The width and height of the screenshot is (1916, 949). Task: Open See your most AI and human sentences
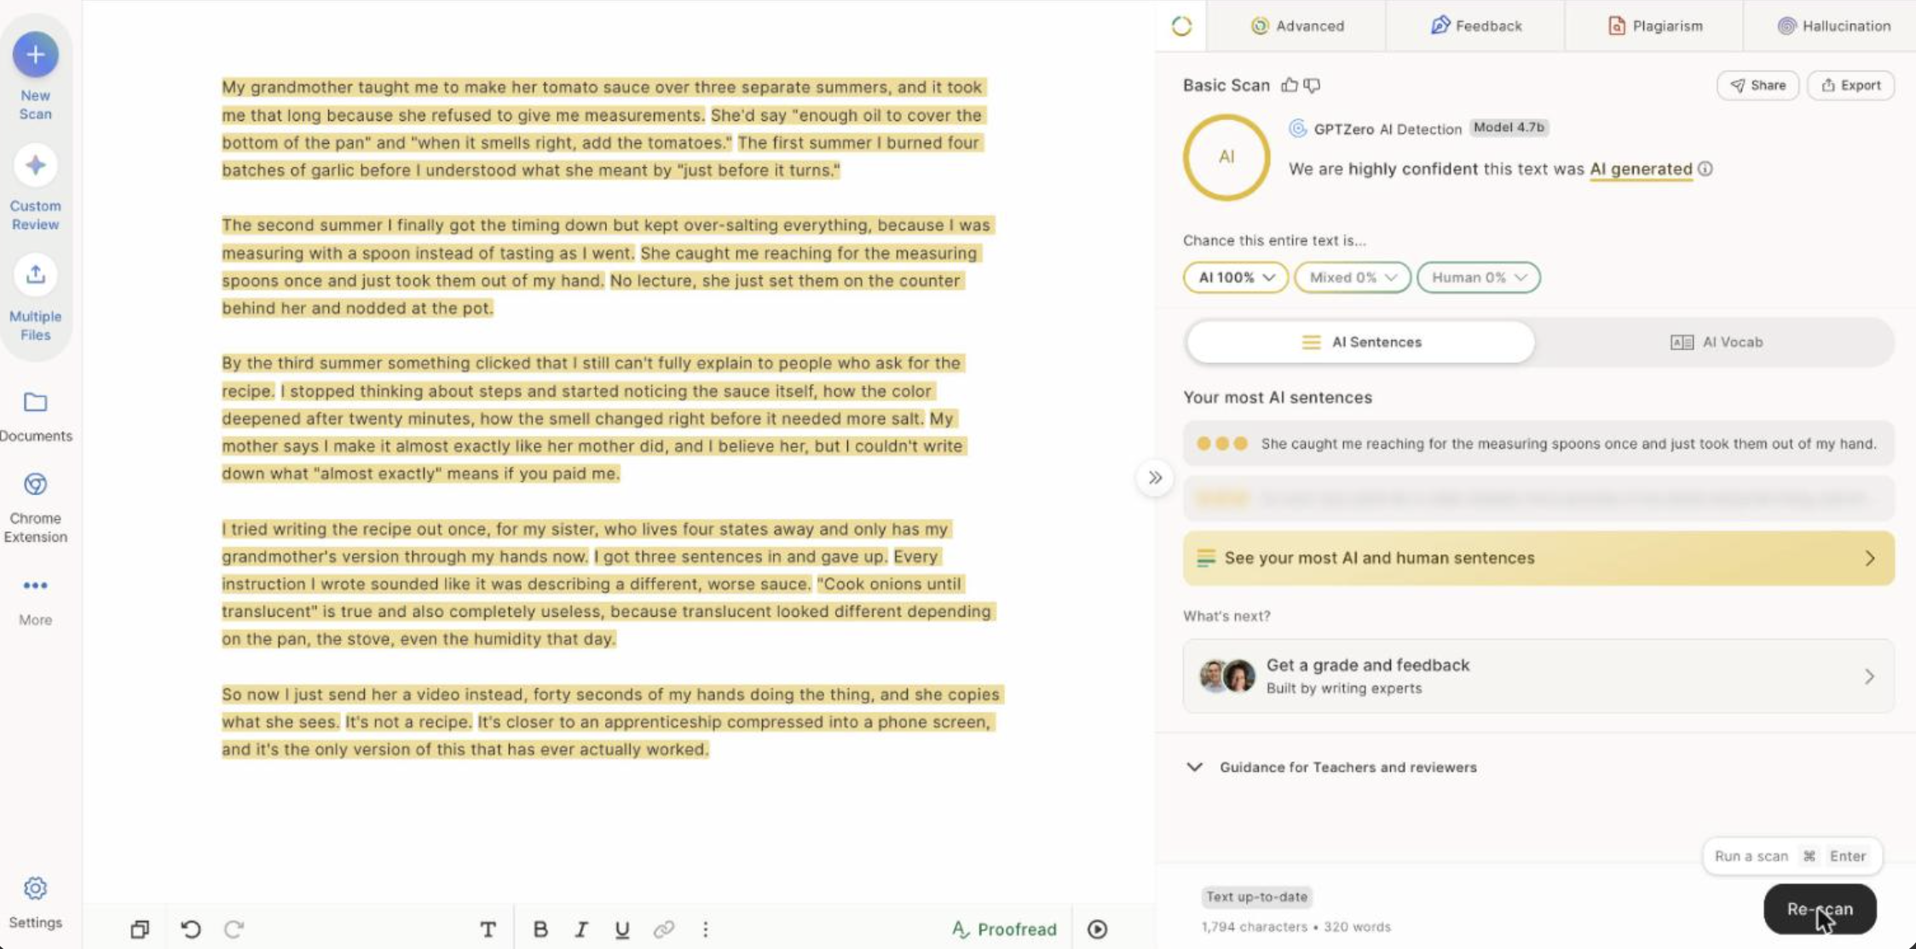point(1538,559)
